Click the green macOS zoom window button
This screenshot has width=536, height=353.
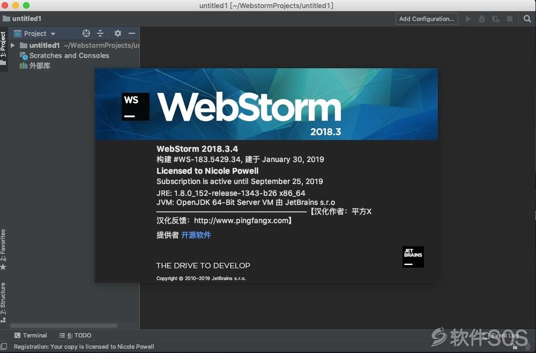point(26,5)
